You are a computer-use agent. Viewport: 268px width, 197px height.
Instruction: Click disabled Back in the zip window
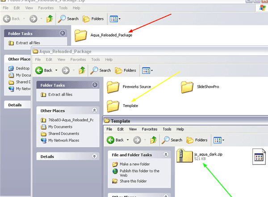tap(12, 19)
